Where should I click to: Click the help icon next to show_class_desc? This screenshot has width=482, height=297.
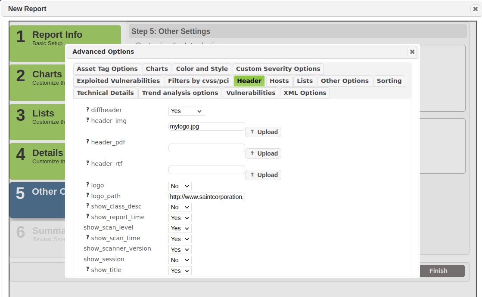[87, 206]
